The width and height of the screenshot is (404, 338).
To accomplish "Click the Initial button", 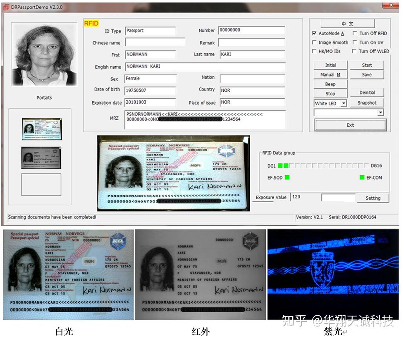I will (330, 65).
